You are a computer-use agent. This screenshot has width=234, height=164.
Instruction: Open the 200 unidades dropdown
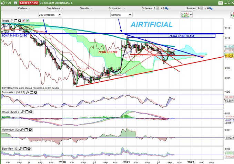[x=50, y=15]
